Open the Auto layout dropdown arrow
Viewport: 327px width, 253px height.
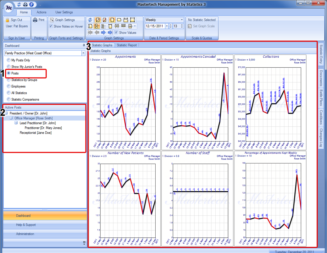[135, 26]
